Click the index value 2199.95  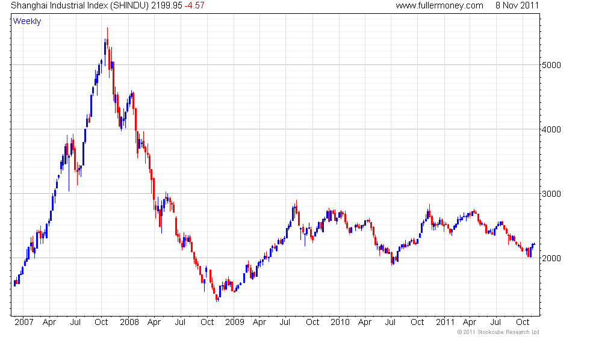point(167,5)
